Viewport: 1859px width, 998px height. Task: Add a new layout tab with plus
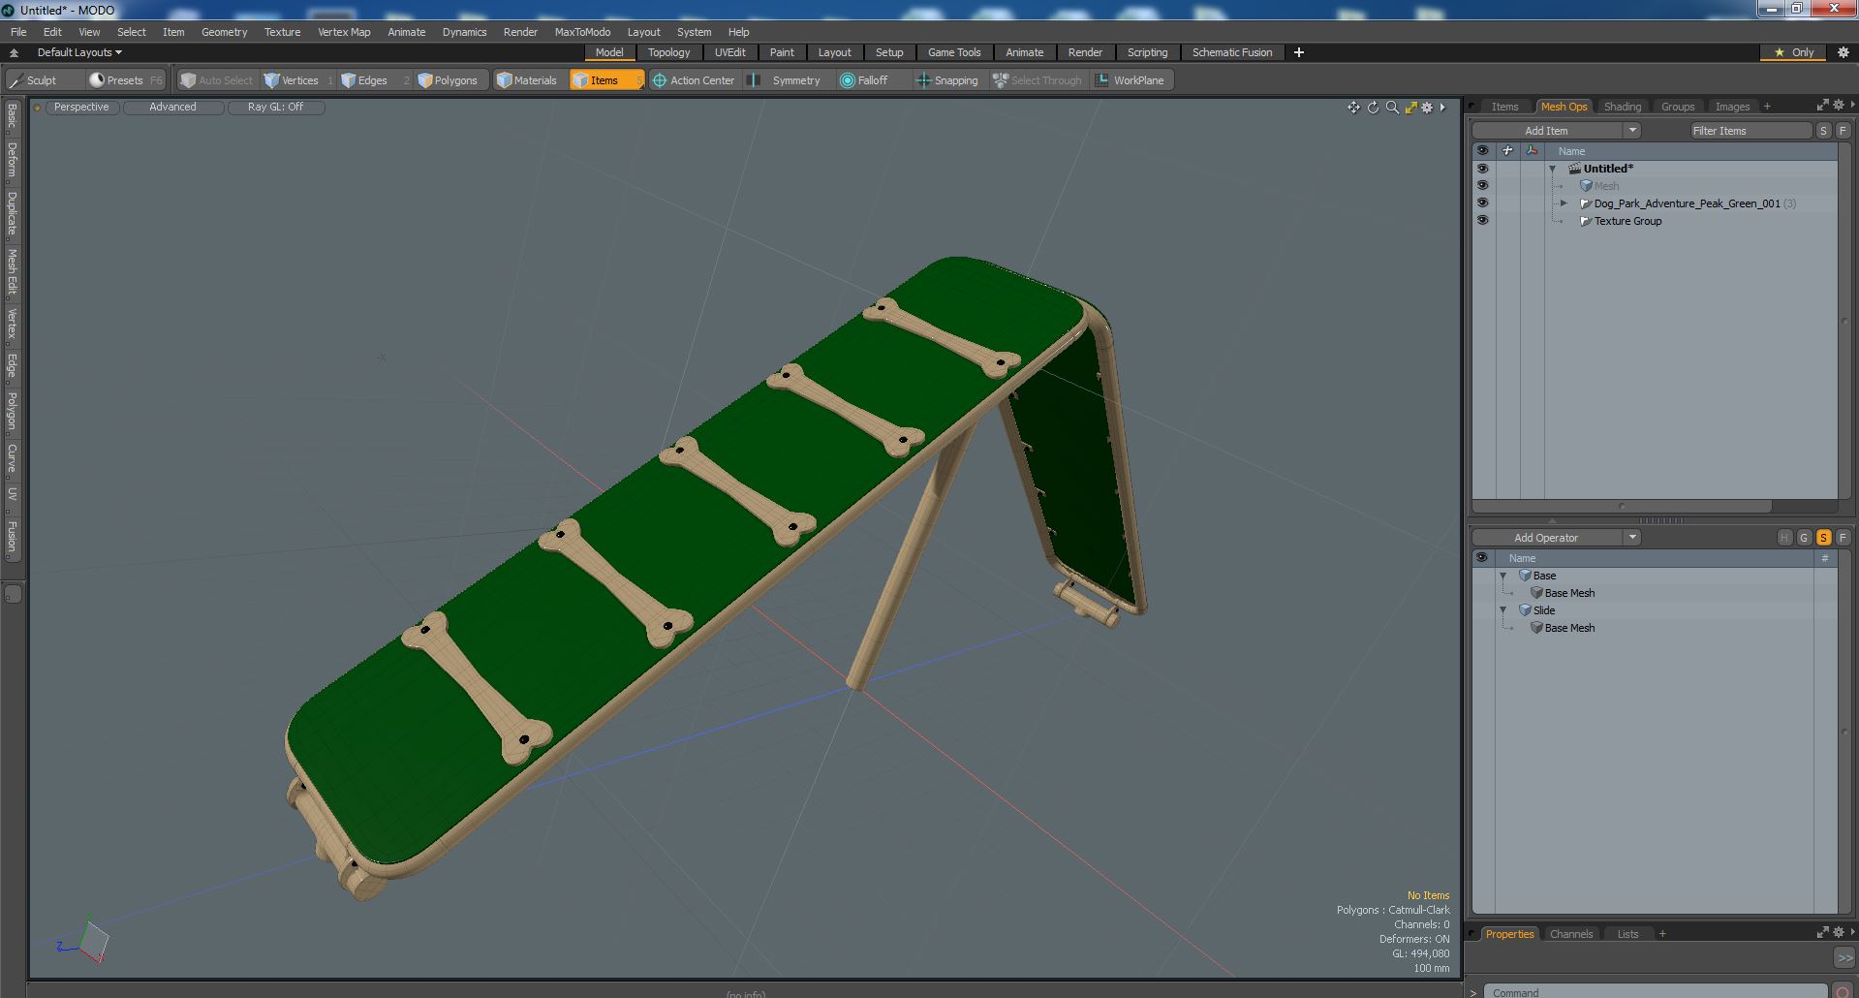point(1298,52)
